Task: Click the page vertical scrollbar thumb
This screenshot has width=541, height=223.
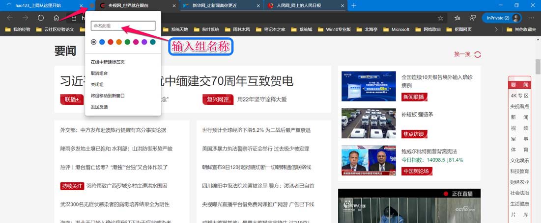Action: click(538, 67)
